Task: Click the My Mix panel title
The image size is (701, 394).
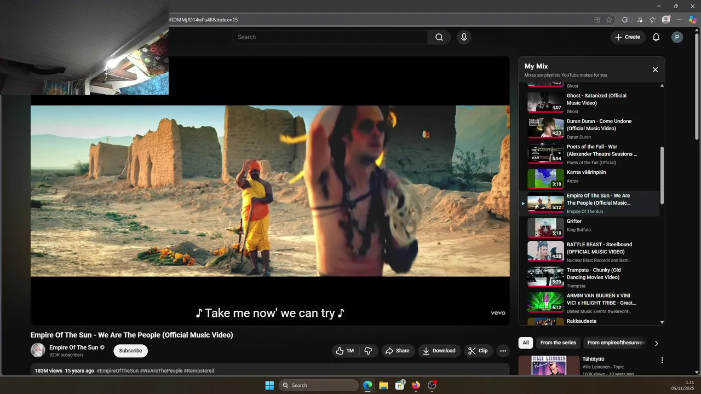Action: (536, 66)
